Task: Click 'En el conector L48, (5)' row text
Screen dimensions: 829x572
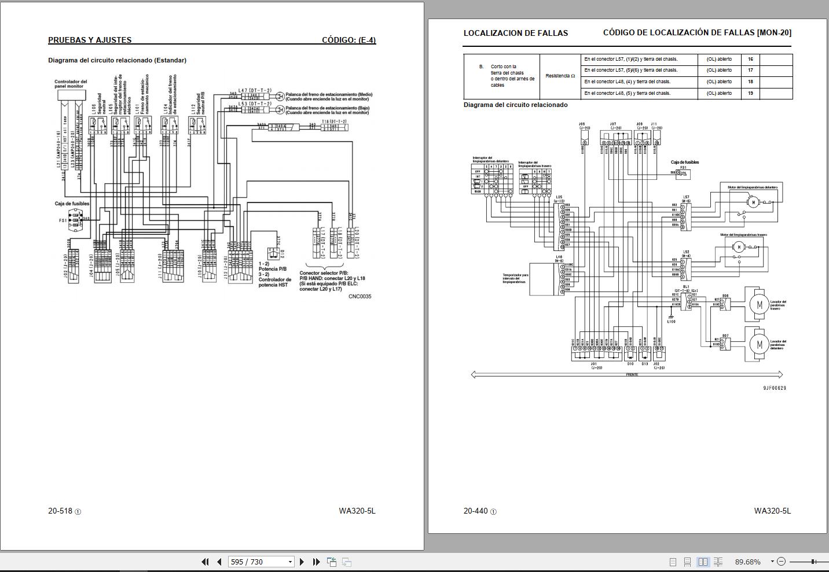Action: tap(628, 93)
